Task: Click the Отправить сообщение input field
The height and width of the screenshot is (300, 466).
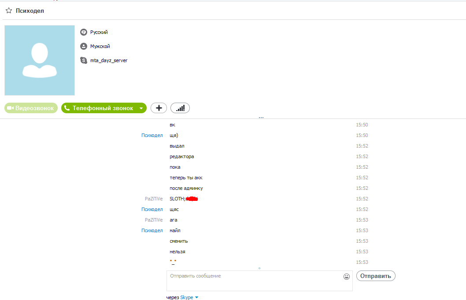Action: coord(259,281)
